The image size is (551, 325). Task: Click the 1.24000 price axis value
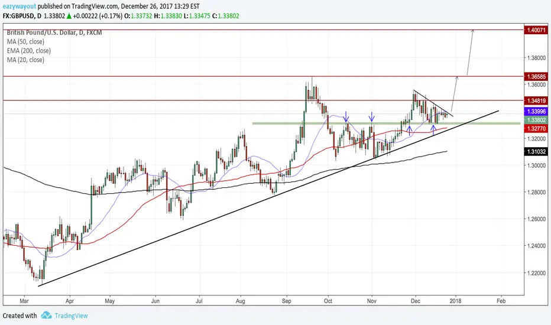(536, 246)
